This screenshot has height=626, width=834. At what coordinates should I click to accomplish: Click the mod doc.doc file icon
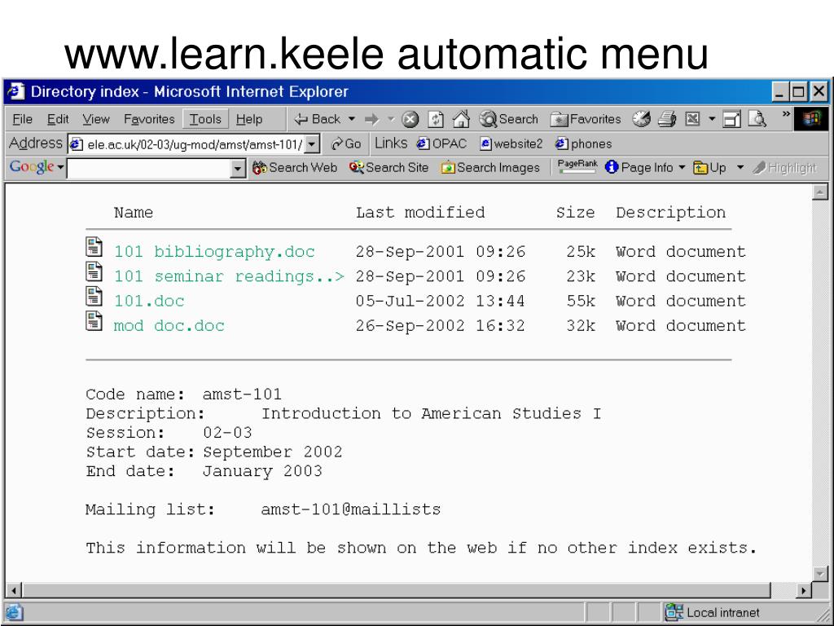click(x=94, y=321)
